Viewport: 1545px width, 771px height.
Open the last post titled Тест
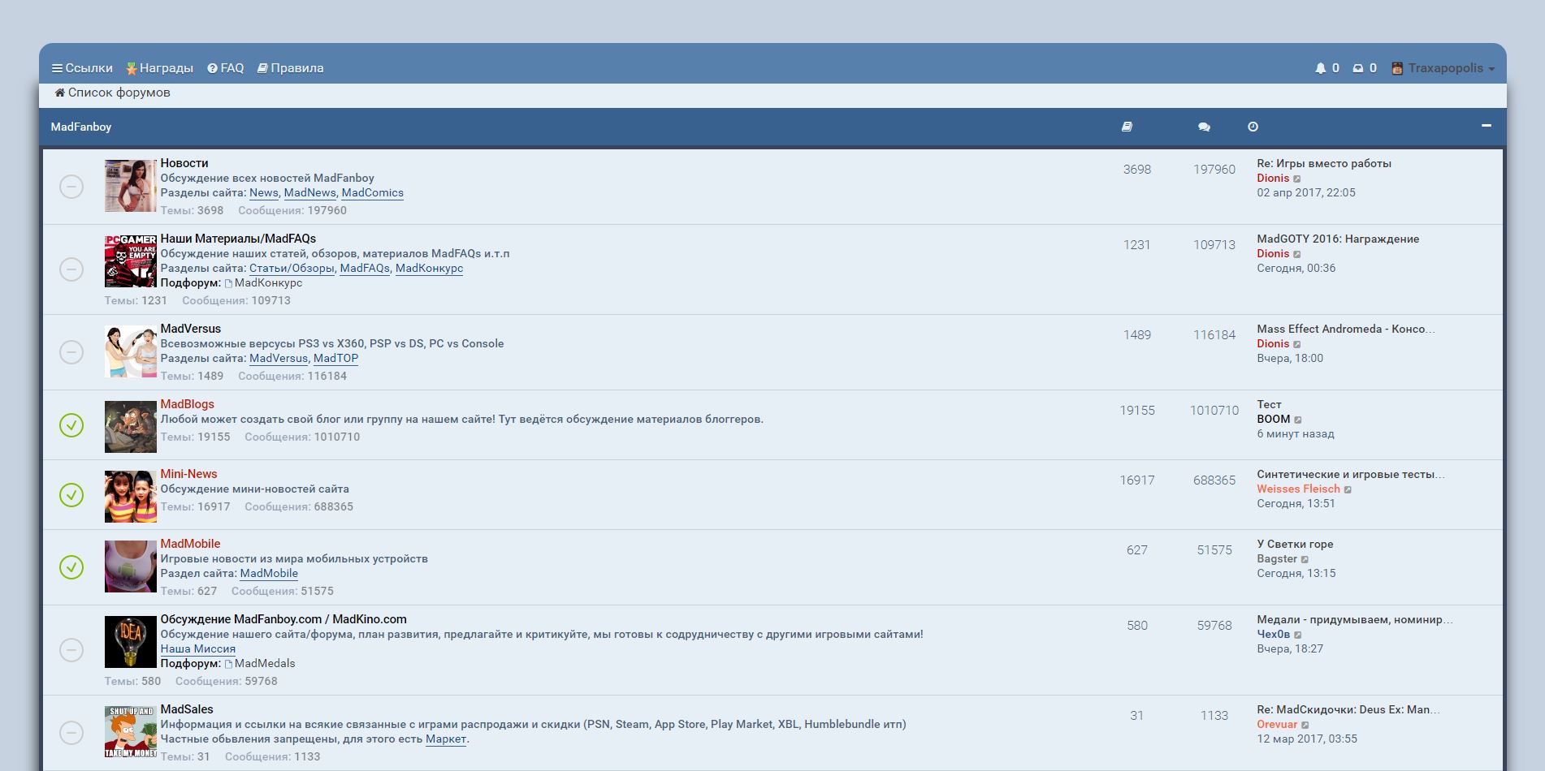tap(1269, 405)
